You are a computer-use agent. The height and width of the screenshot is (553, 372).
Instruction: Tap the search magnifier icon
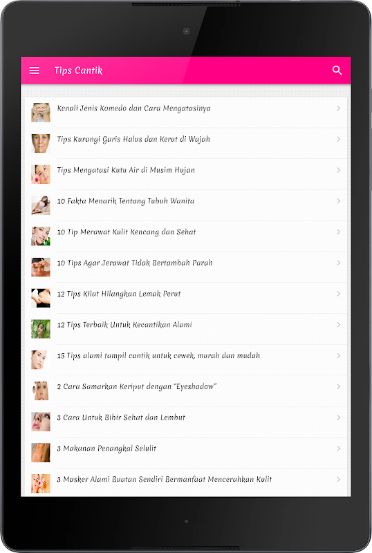pos(337,71)
